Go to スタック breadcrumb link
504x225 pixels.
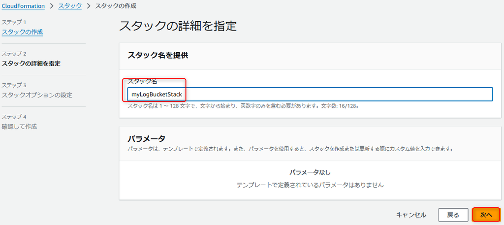[70, 6]
